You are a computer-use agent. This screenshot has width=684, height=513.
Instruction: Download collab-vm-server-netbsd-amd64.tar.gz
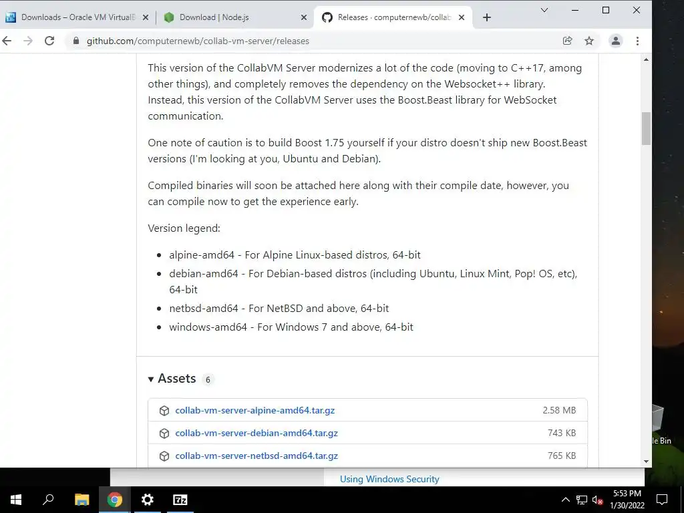[256, 456]
